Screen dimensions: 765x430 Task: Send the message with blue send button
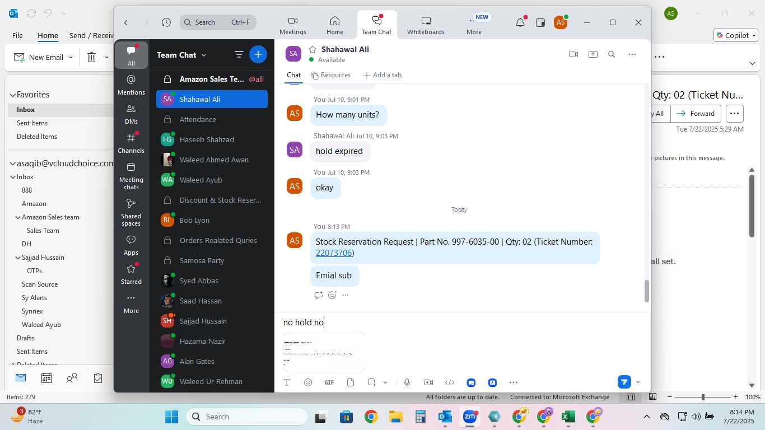tap(624, 382)
